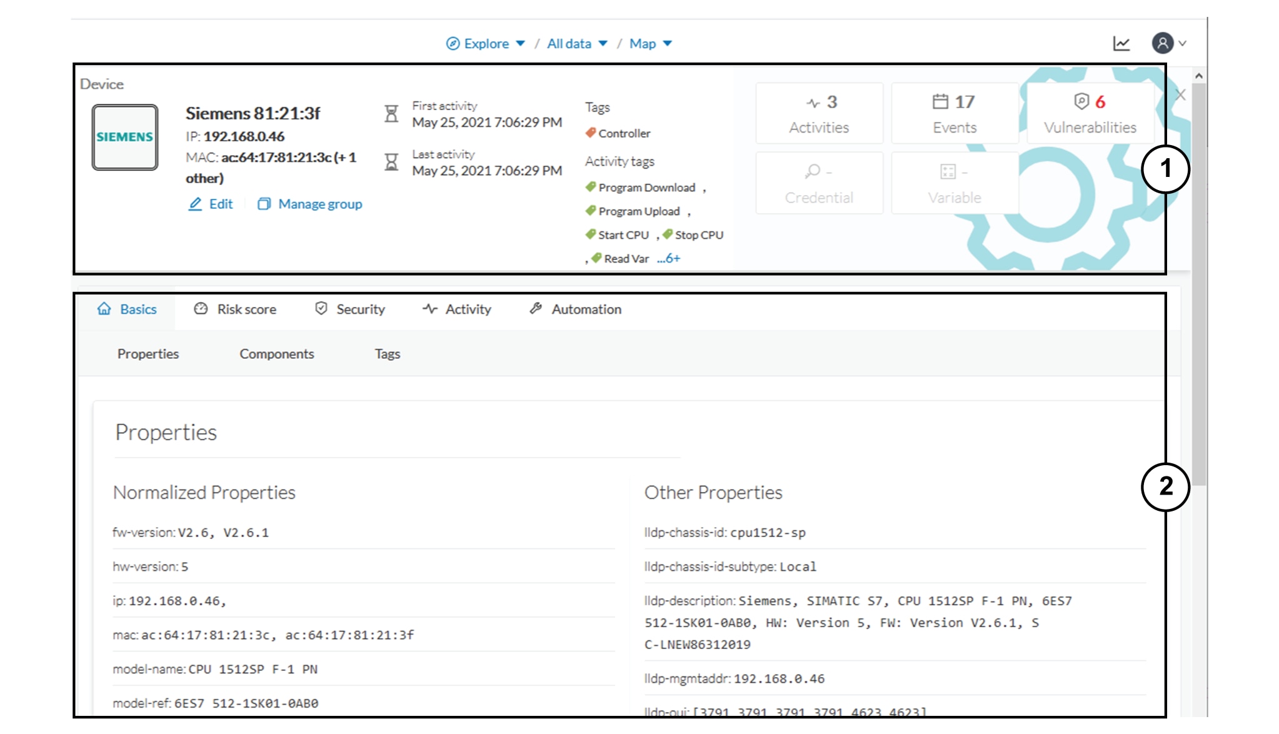
Task: Click the Siemens device logo thumbnail
Action: click(125, 137)
